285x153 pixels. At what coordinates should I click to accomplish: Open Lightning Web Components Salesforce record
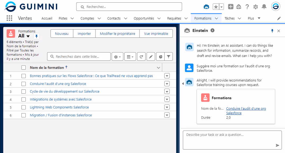pos(59,107)
